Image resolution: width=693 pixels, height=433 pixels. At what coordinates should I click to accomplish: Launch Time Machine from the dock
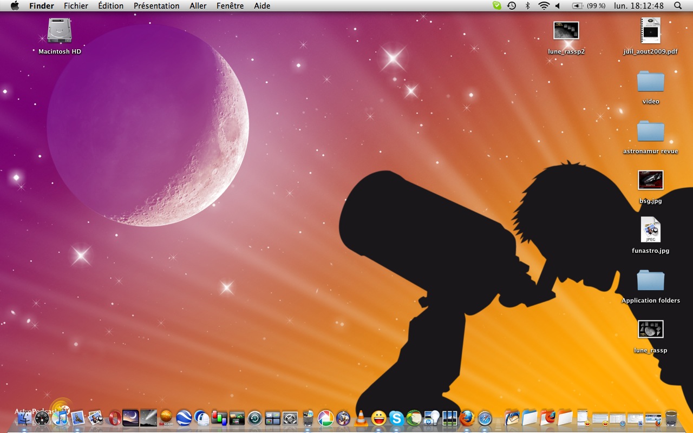255,418
